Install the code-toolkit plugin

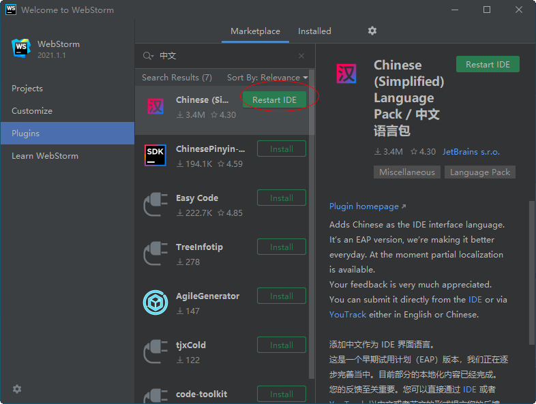282,394
